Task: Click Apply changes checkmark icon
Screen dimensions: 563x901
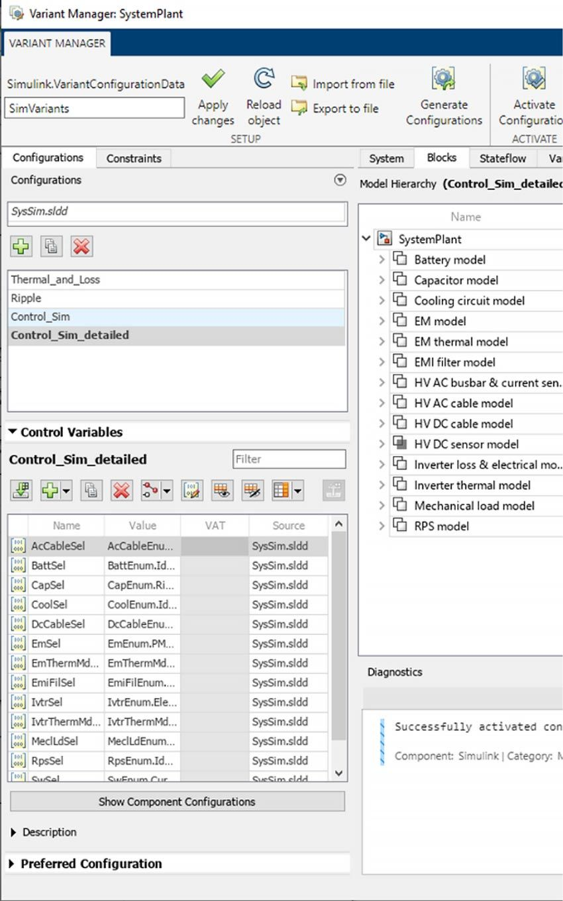Action: tap(213, 81)
